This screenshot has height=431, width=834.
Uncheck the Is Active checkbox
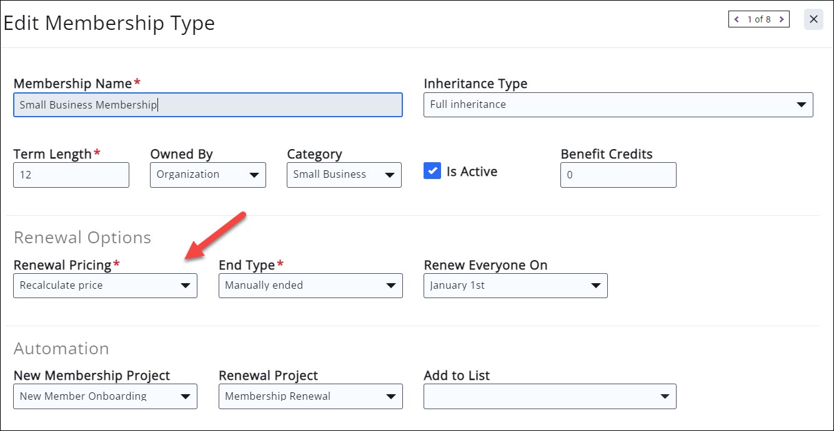[x=432, y=171]
